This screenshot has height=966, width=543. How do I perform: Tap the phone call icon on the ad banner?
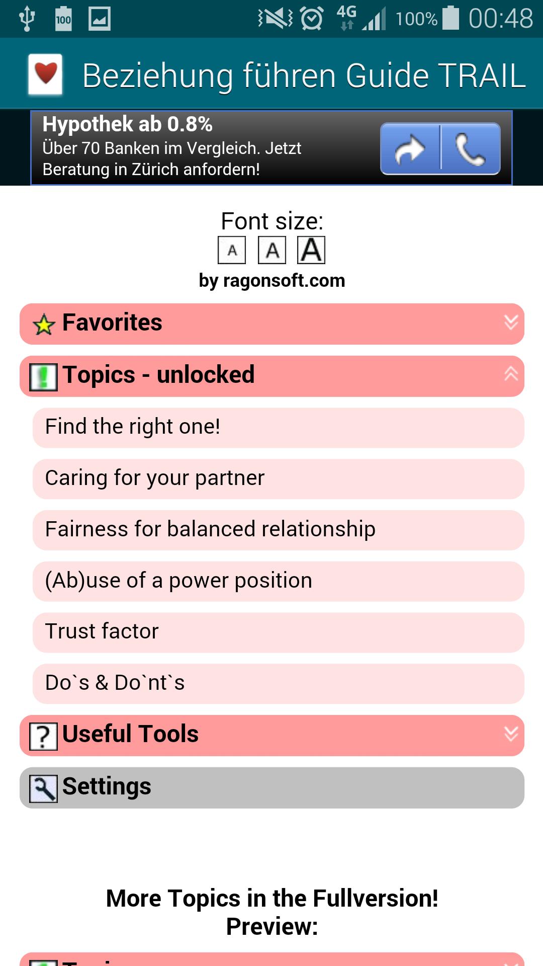[470, 148]
